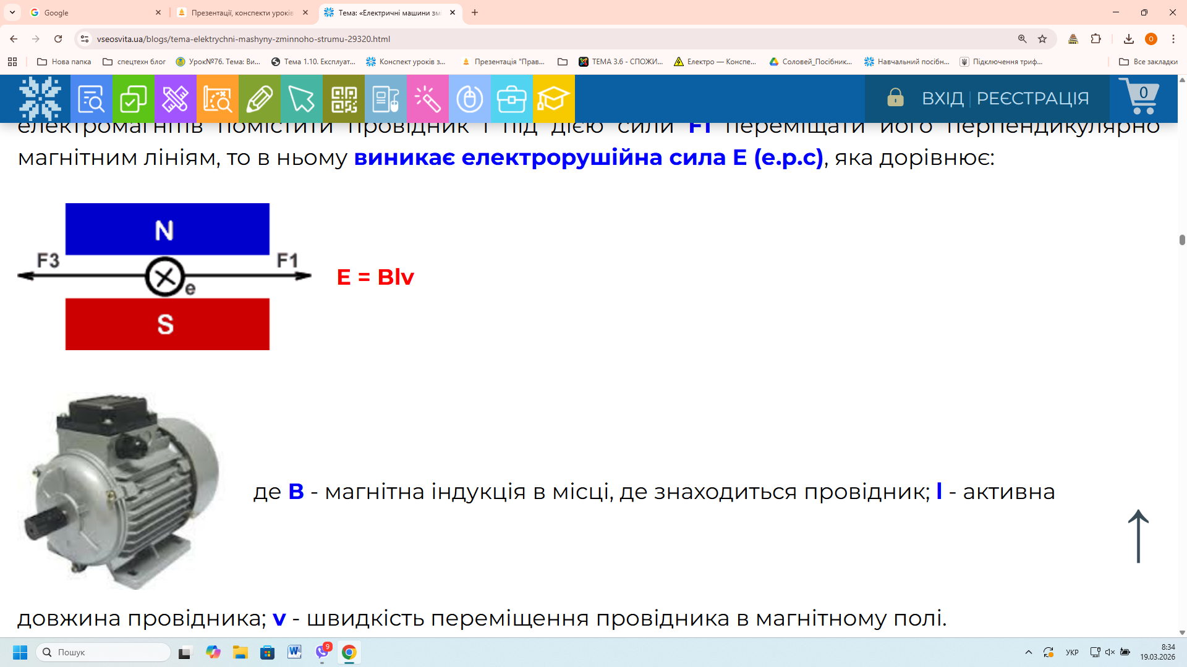Click the green checkmark tests icon
This screenshot has height=667, width=1187.
click(133, 99)
